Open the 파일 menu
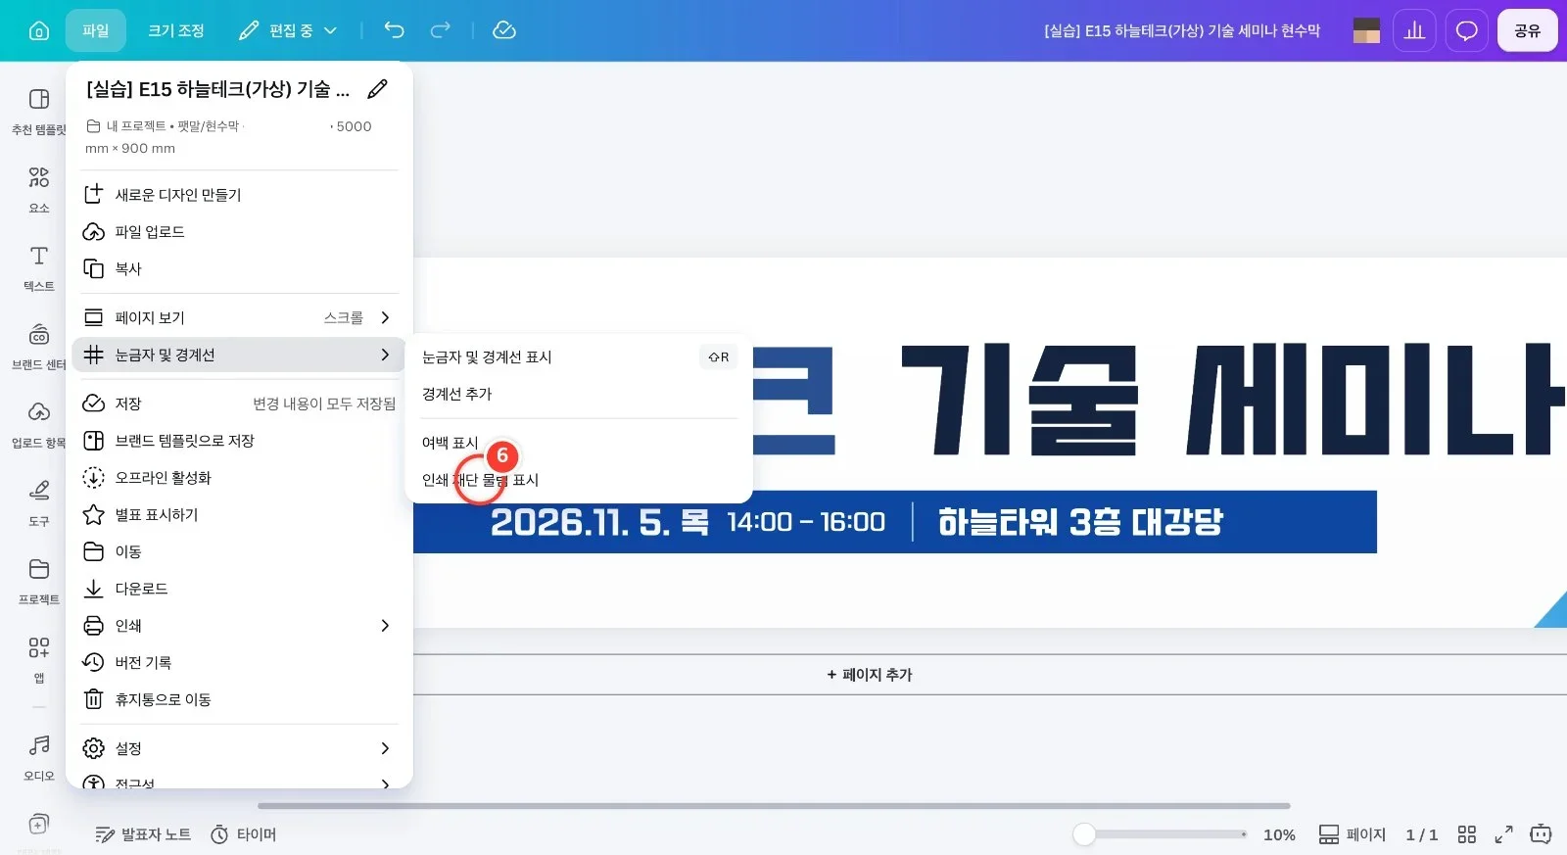The width and height of the screenshot is (1567, 855). click(96, 30)
